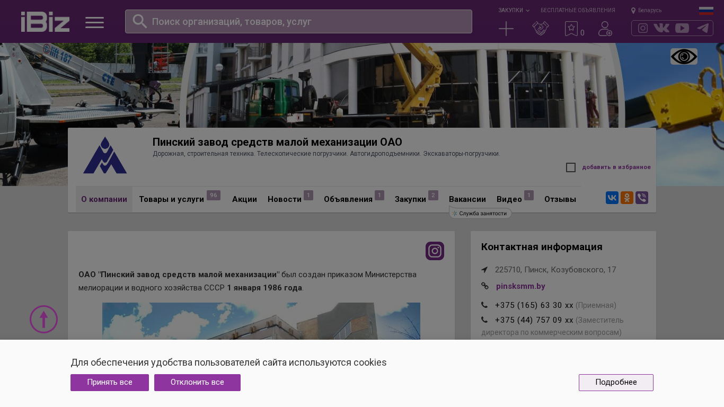Open the Вакансии tab
The width and height of the screenshot is (724, 407).
[x=467, y=199]
